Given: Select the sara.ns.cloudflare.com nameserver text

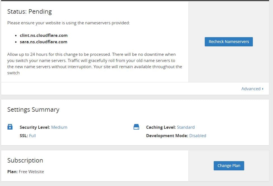Looking at the screenshot, I should point(44,42).
